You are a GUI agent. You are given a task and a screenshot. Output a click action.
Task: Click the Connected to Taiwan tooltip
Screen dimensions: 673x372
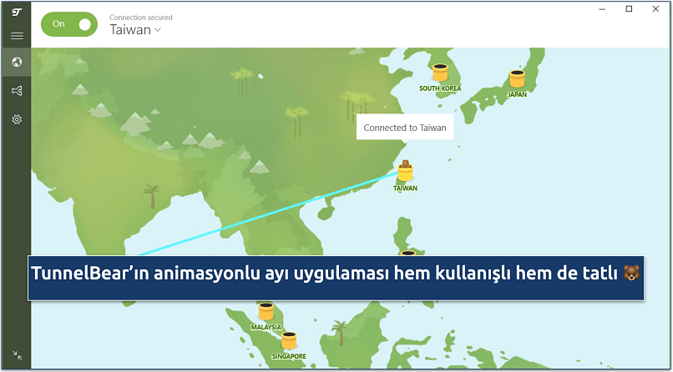tap(405, 128)
